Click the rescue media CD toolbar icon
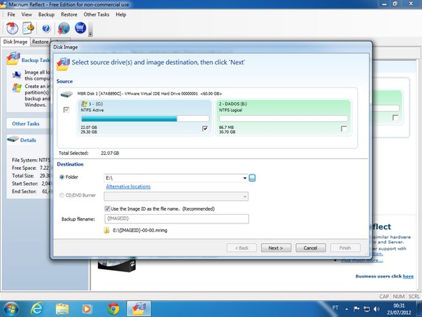The height and width of the screenshot is (317, 422). click(12, 28)
